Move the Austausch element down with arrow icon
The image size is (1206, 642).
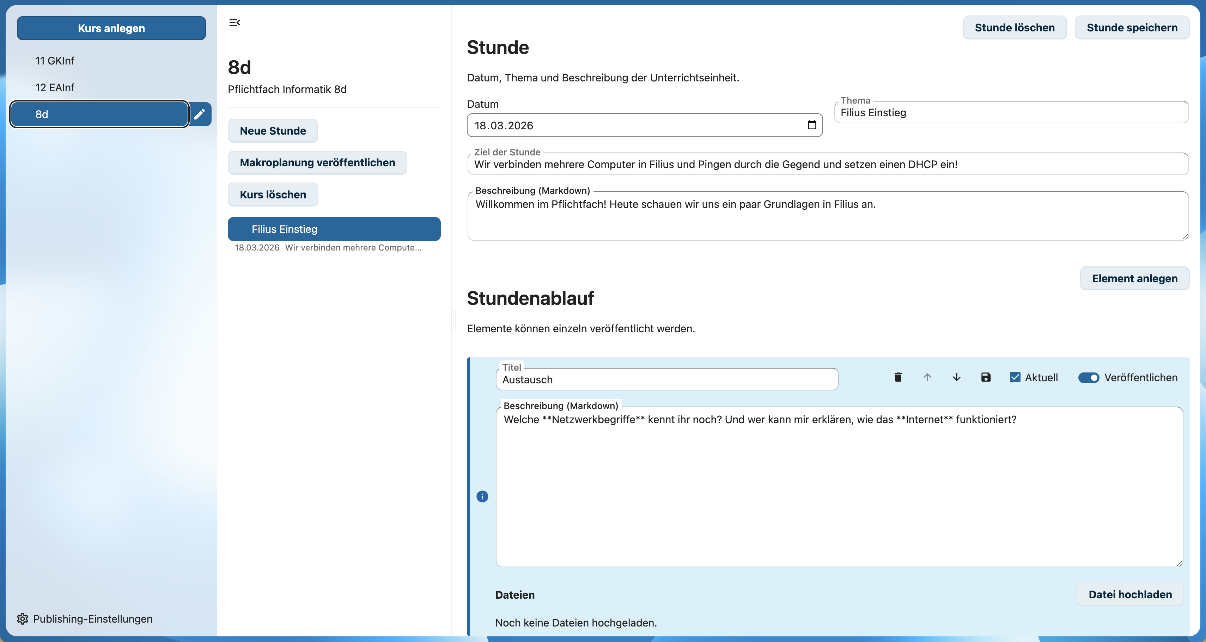[x=956, y=377]
